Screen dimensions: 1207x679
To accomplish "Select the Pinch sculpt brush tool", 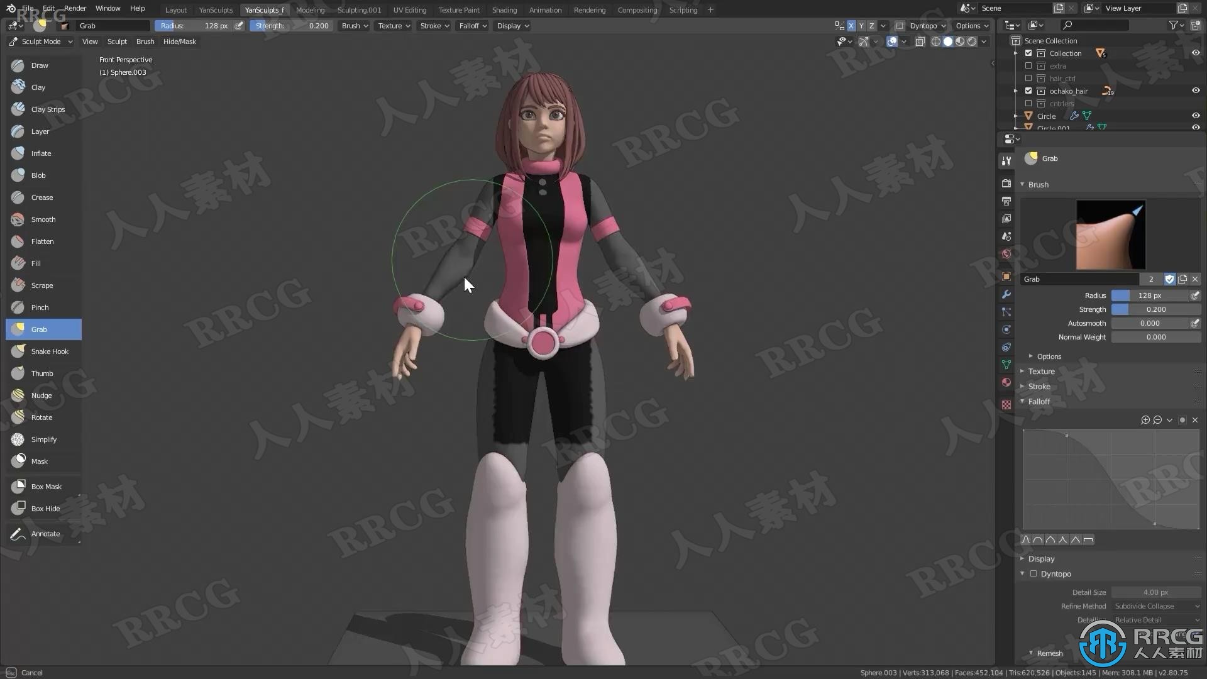I will point(39,307).
